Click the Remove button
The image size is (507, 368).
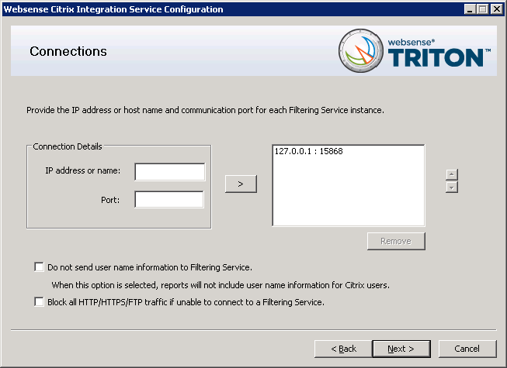(396, 241)
